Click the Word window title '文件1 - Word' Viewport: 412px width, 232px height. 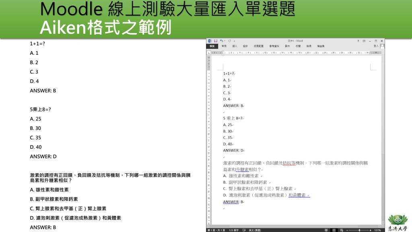(x=295, y=41)
